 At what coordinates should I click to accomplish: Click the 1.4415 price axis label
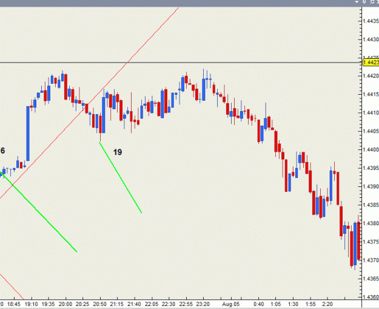pyautogui.click(x=371, y=94)
